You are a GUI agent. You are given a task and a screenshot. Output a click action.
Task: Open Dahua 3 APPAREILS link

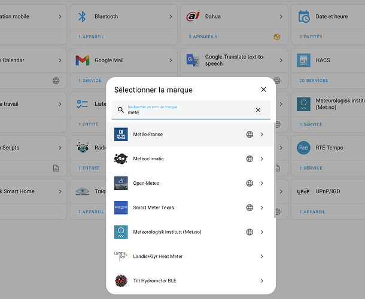(203, 36)
